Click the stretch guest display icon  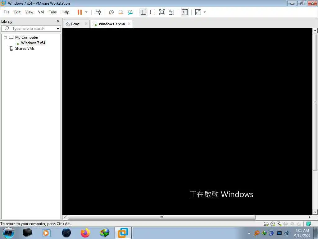(x=198, y=12)
